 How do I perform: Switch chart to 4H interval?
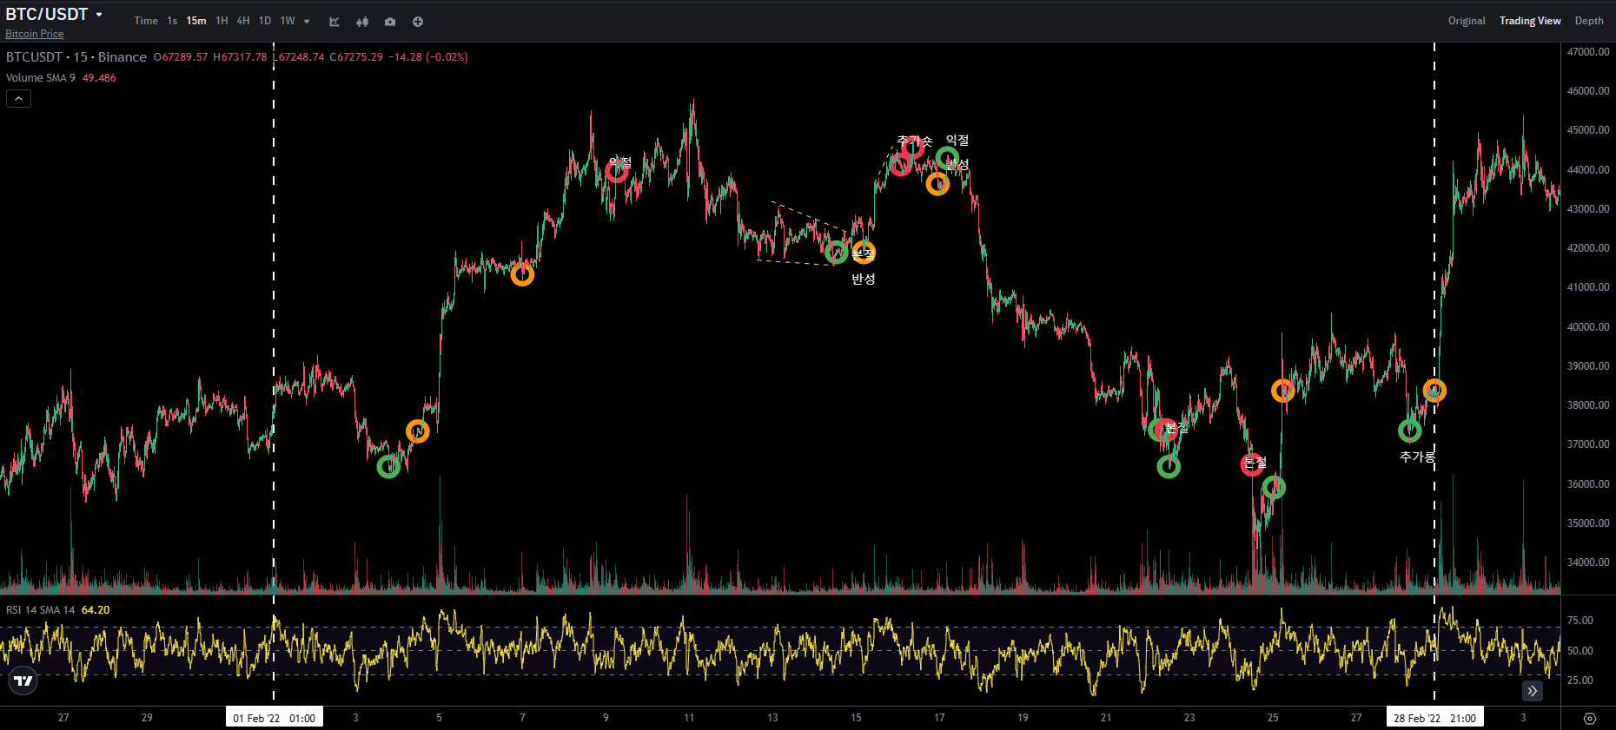click(x=243, y=21)
